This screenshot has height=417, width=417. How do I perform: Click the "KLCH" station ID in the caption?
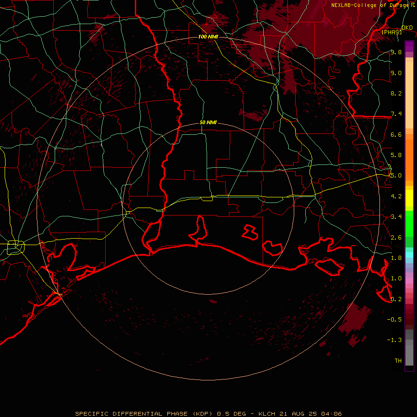[267, 414]
